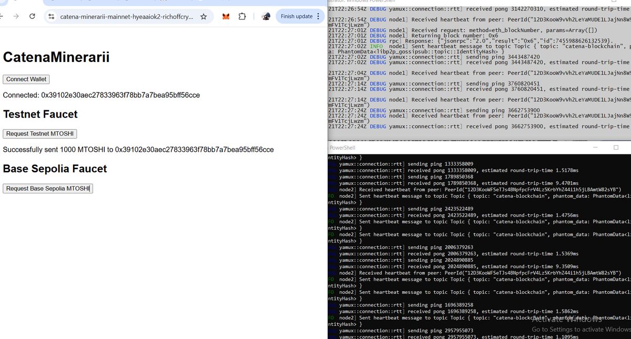Click the Finish update button

coord(297,16)
